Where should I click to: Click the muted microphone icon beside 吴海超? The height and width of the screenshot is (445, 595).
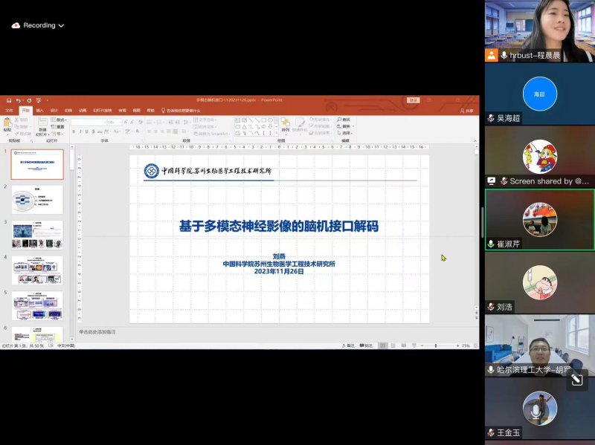[491, 118]
